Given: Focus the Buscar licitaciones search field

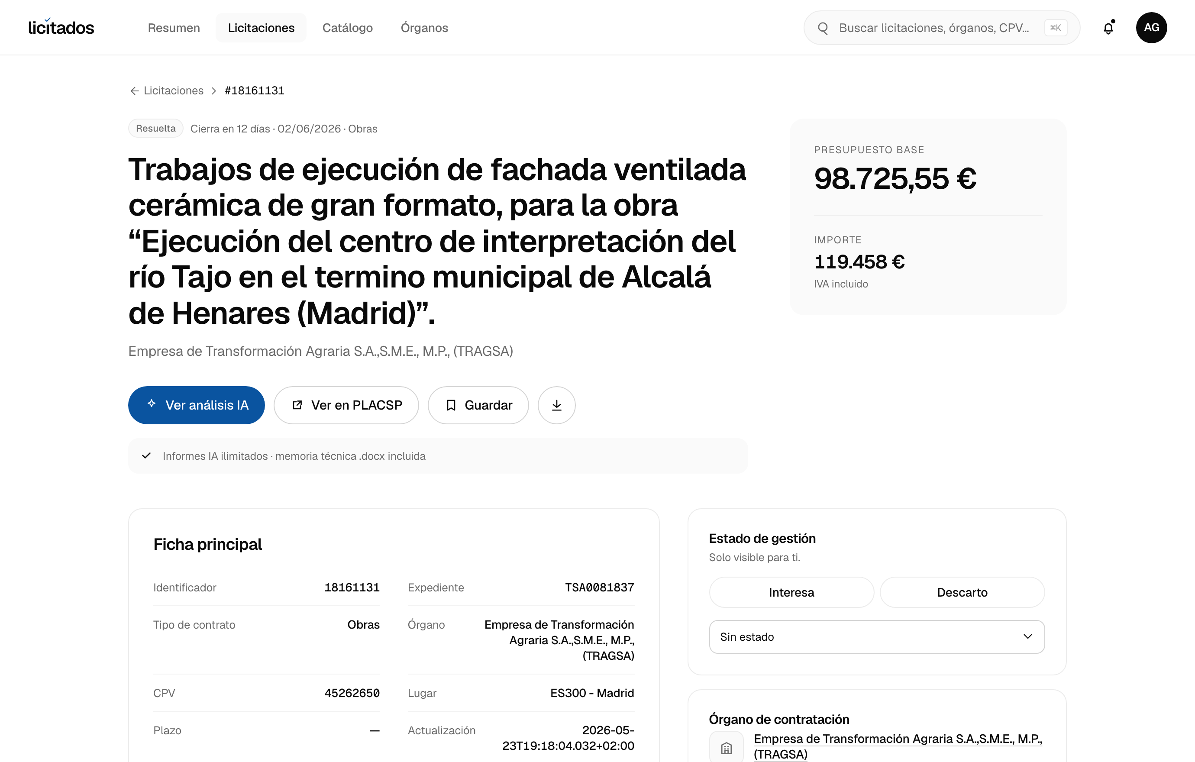Looking at the screenshot, I should [941, 28].
